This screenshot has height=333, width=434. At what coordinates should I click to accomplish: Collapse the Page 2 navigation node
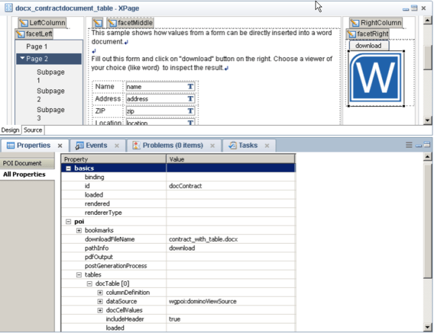click(x=22, y=58)
